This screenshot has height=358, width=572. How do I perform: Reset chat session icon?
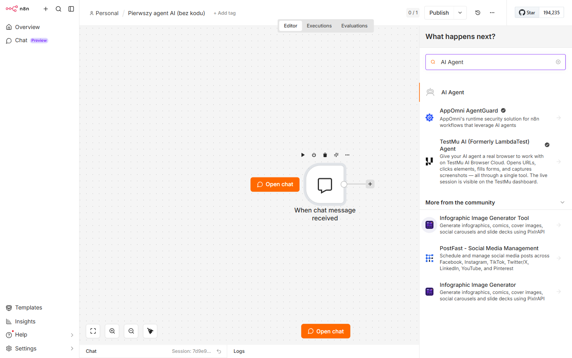coord(219,351)
